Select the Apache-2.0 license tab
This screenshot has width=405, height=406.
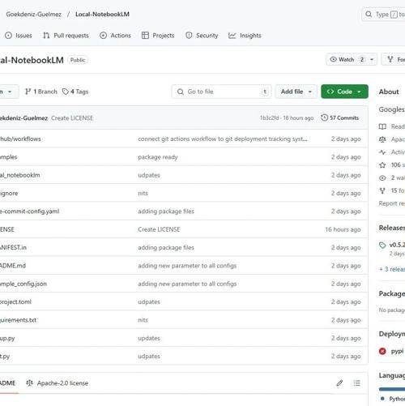coord(58,383)
